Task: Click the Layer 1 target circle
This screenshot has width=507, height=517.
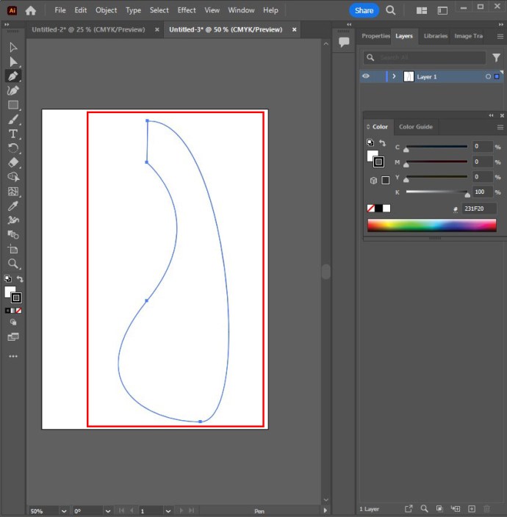Action: pyautogui.click(x=488, y=76)
